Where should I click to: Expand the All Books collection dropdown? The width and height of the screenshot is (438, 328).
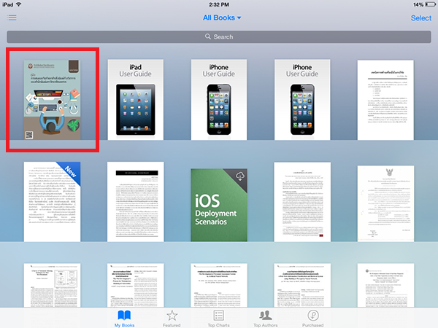[x=222, y=17]
